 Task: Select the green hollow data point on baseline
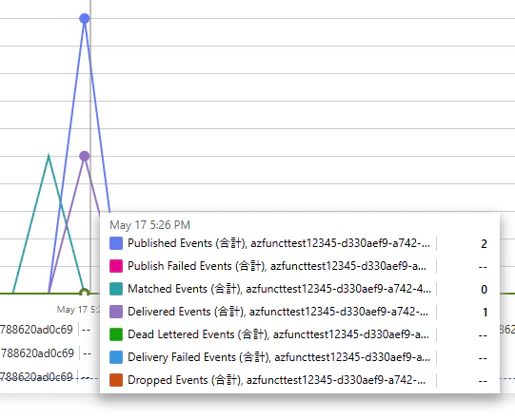[85, 293]
